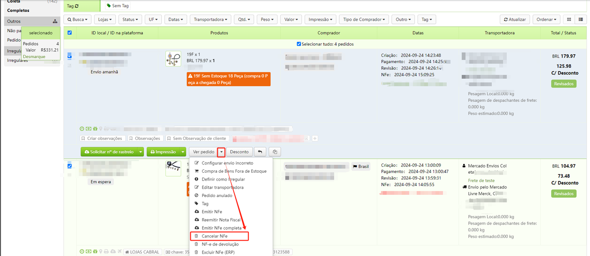This screenshot has height=256, width=590.
Task: Choose 'Editar transportadora' menu option
Action: click(x=222, y=187)
